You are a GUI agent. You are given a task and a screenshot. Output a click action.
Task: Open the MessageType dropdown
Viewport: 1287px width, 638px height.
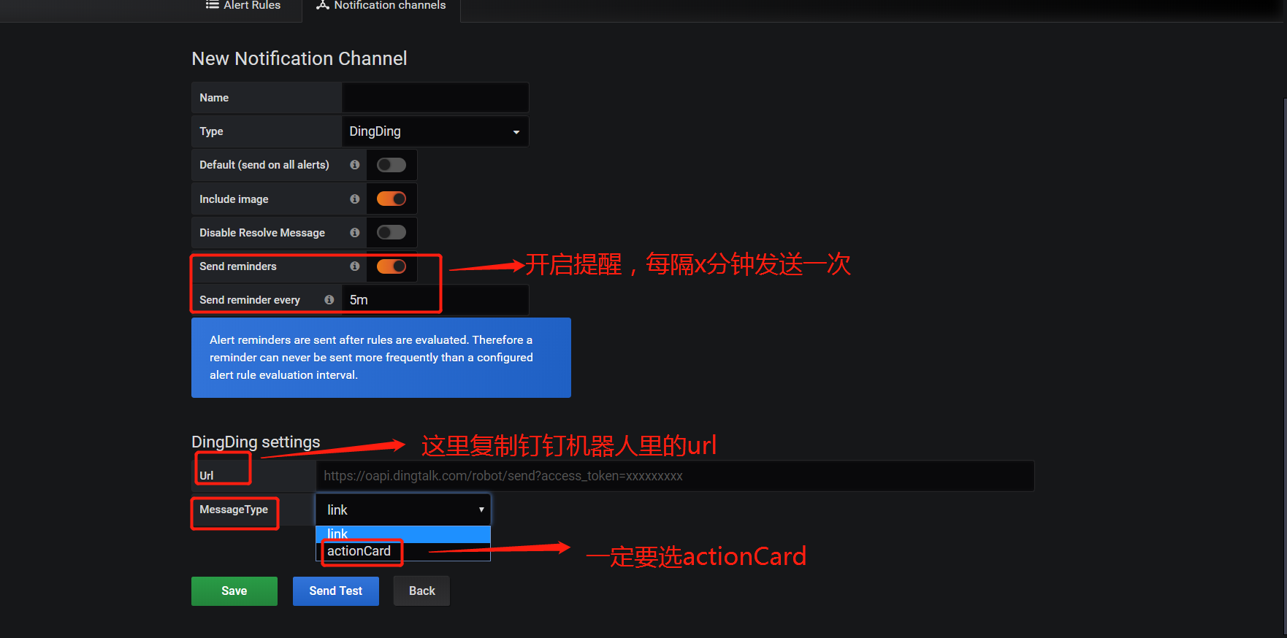point(403,510)
